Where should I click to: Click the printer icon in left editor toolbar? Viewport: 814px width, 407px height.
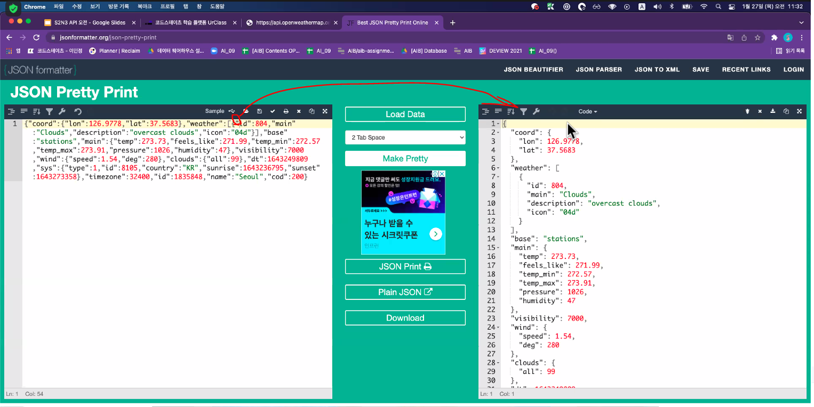pyautogui.click(x=286, y=111)
